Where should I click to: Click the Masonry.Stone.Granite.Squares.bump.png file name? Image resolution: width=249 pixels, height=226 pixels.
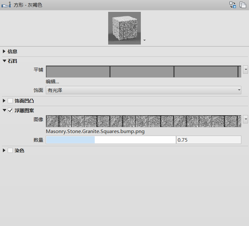(x=95, y=131)
